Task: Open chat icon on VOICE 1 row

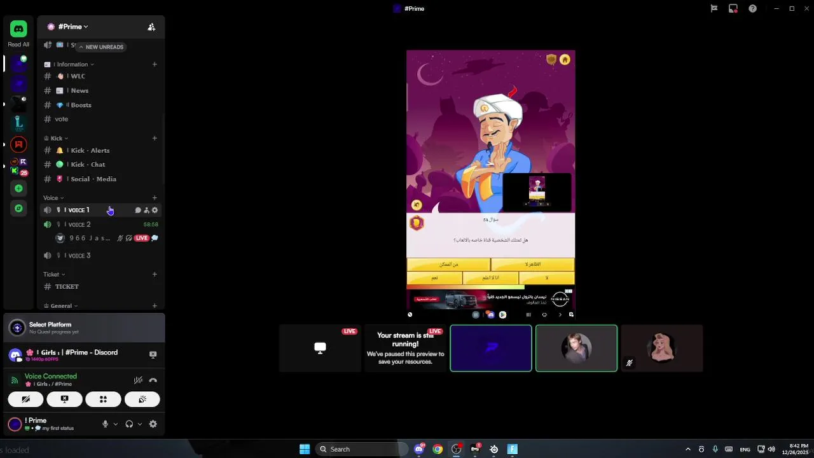Action: (x=138, y=210)
